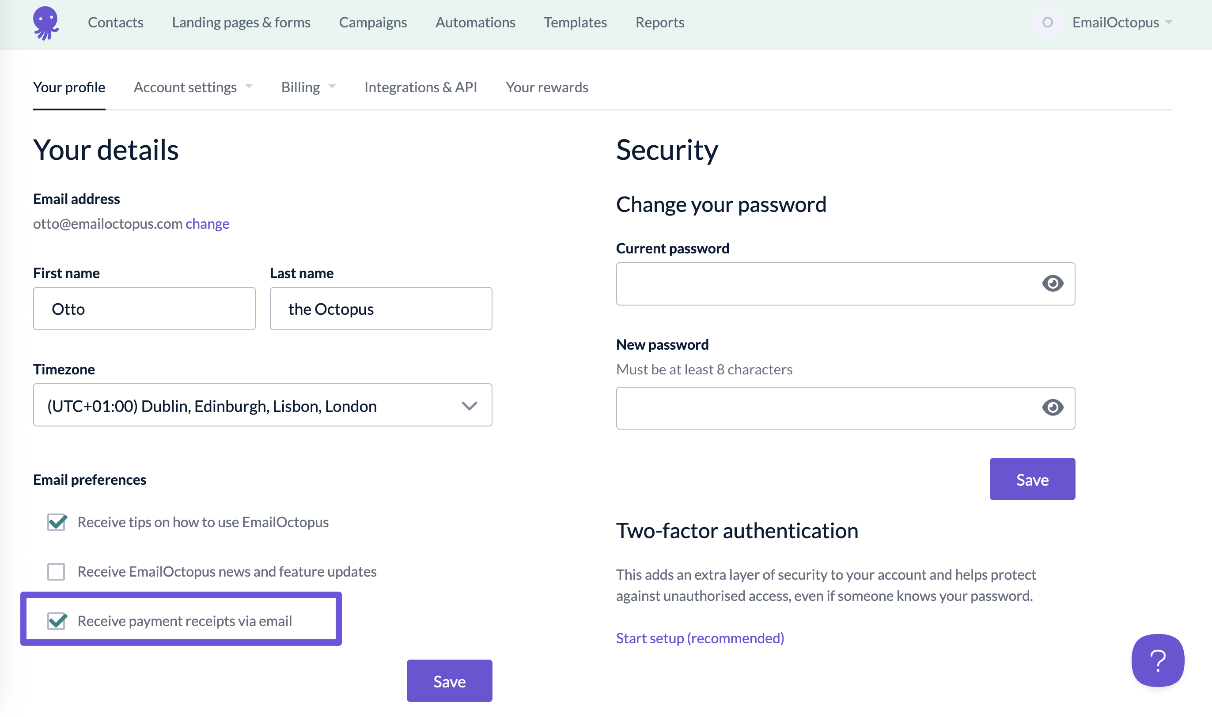1212x717 pixels.
Task: Click the First name field
Action: (144, 309)
